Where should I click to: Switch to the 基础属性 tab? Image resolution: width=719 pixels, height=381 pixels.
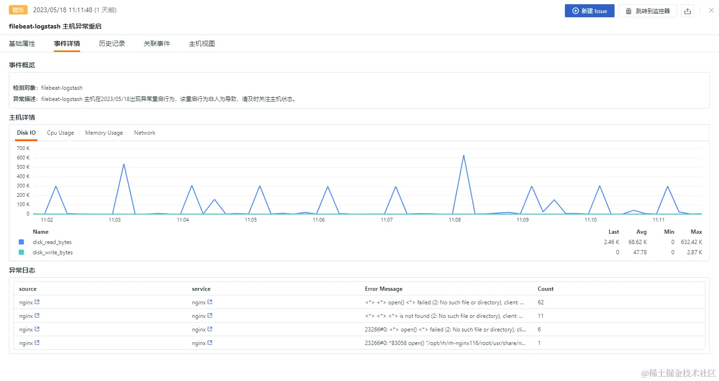tap(22, 43)
